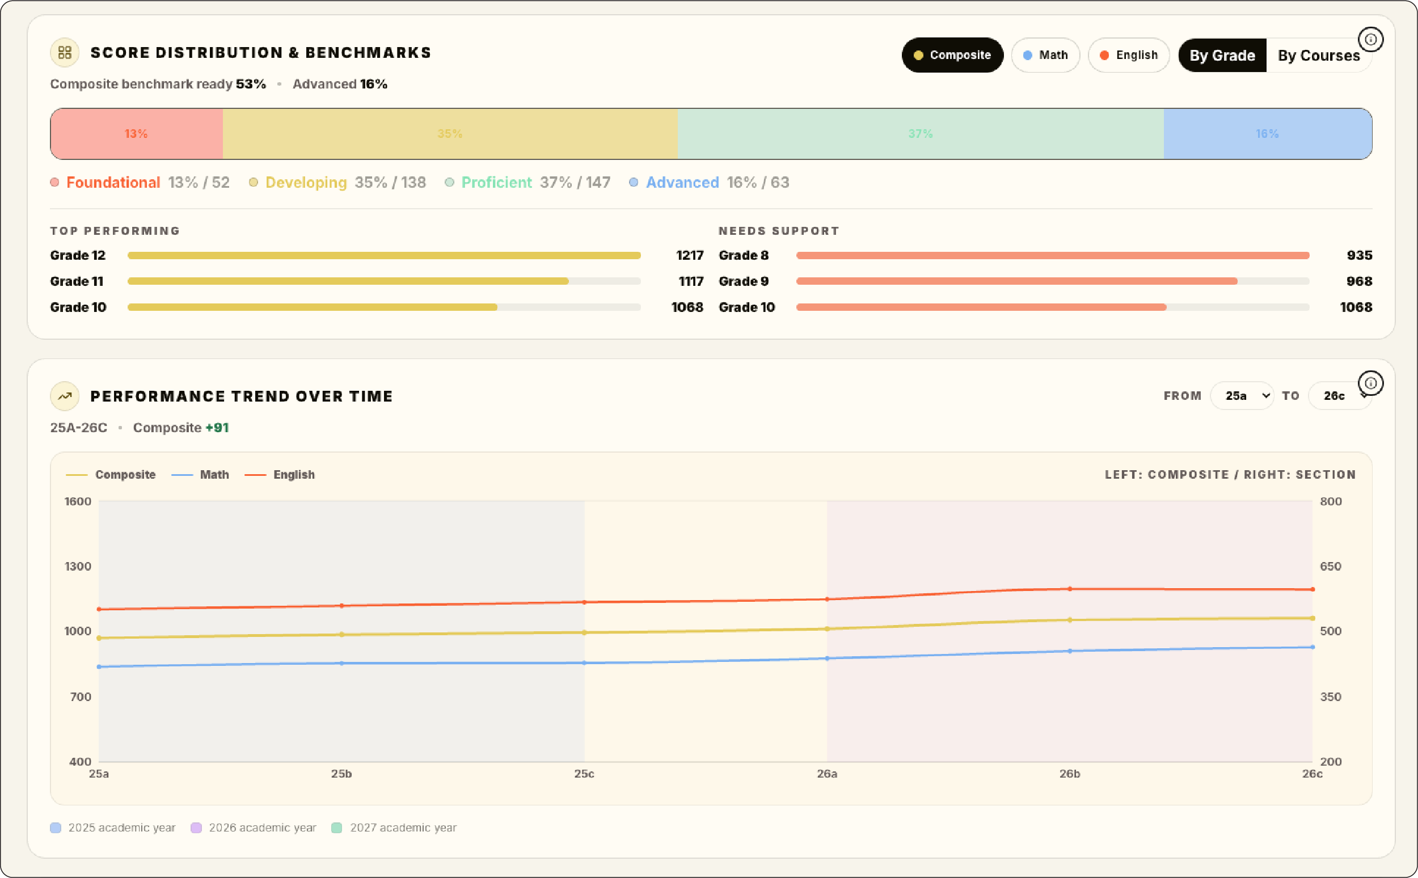
Task: Click the Grade 8 score 935
Action: coord(1360,255)
